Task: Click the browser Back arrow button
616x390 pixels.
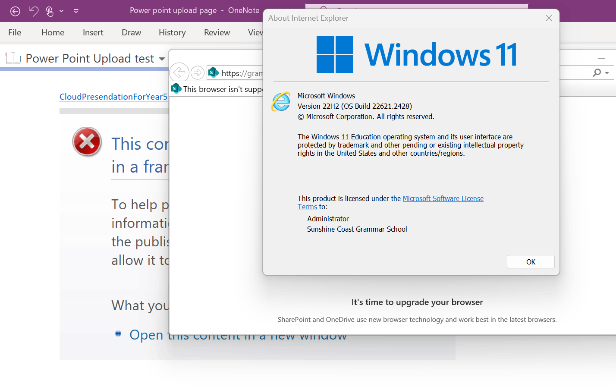Action: 179,72
